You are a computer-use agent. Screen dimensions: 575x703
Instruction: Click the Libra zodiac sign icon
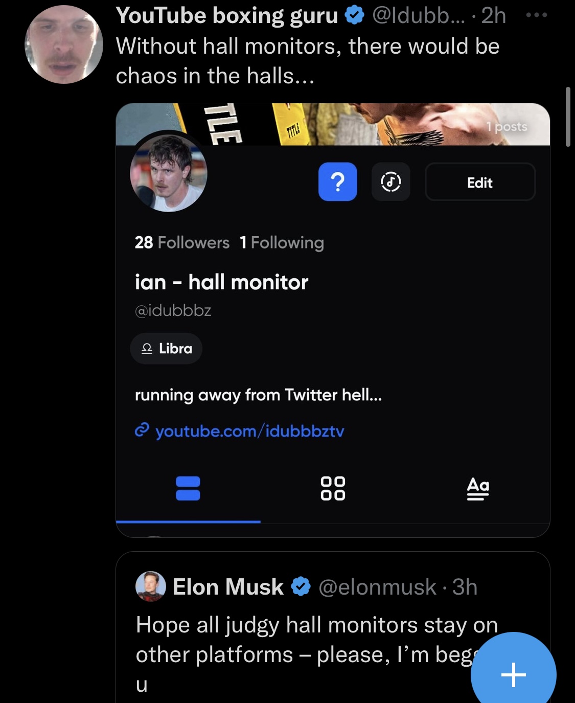(x=147, y=349)
